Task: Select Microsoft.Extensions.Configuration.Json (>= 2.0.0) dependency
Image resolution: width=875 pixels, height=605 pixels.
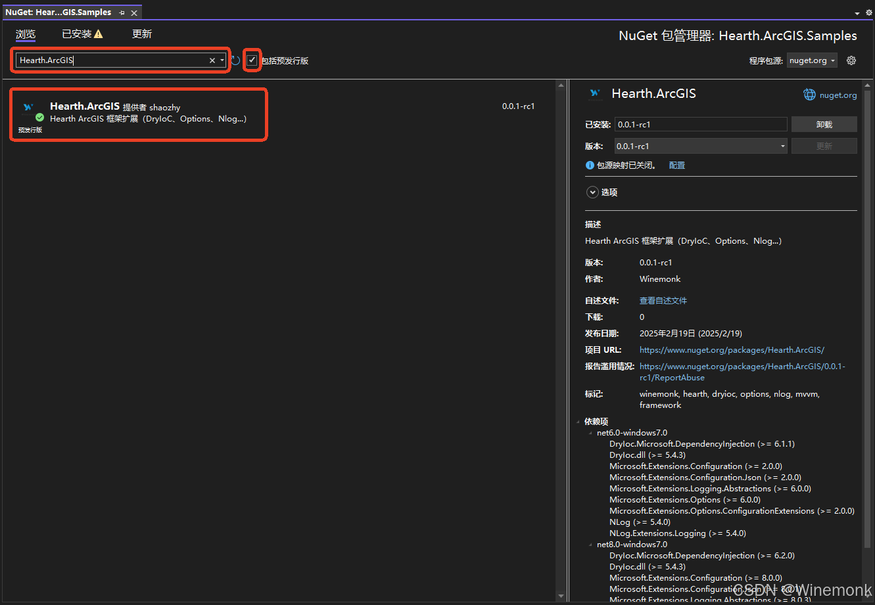Action: (705, 478)
